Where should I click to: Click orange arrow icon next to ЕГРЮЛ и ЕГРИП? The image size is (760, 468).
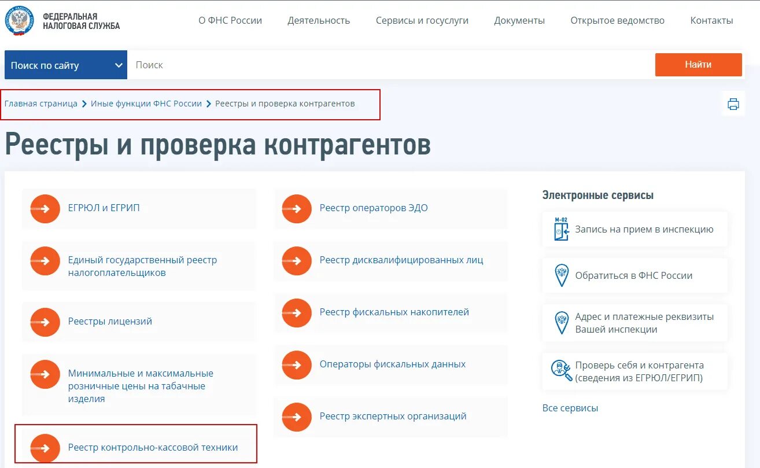[45, 208]
